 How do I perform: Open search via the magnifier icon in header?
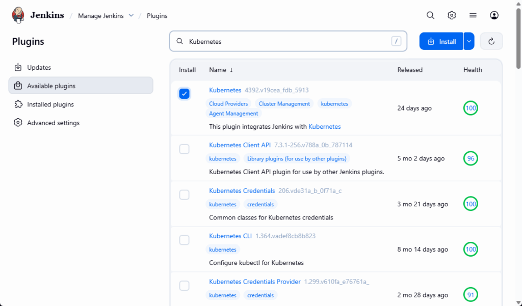point(430,15)
